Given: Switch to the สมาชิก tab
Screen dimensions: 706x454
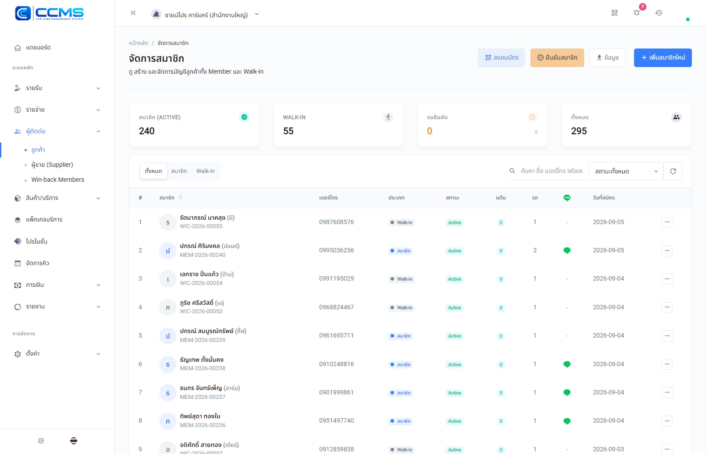Looking at the screenshot, I should point(179,171).
